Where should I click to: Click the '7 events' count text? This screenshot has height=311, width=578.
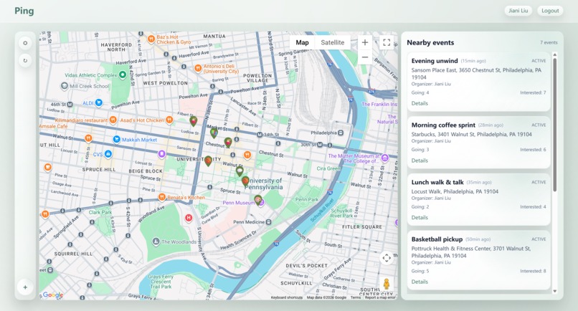[x=549, y=43]
